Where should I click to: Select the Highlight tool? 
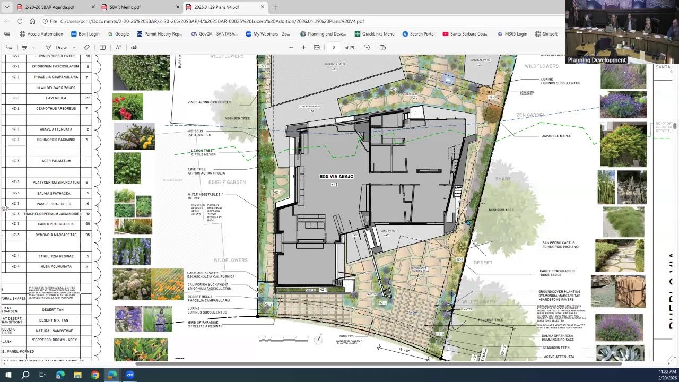coord(24,47)
